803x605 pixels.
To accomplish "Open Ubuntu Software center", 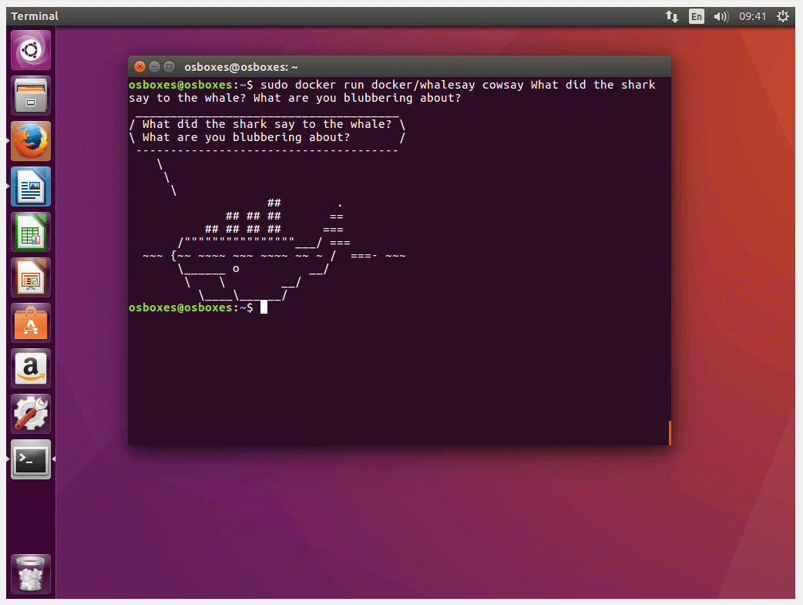I will click(31, 323).
